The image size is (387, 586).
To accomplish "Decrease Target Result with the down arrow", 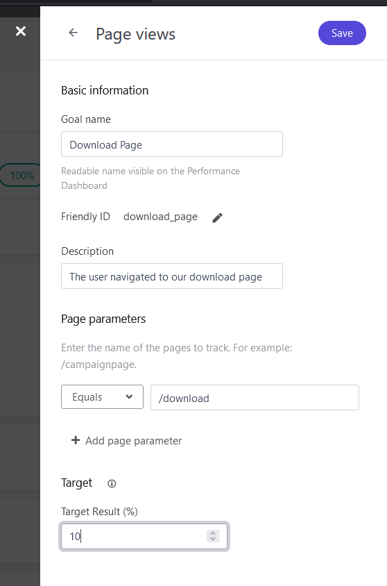I will click(x=213, y=539).
